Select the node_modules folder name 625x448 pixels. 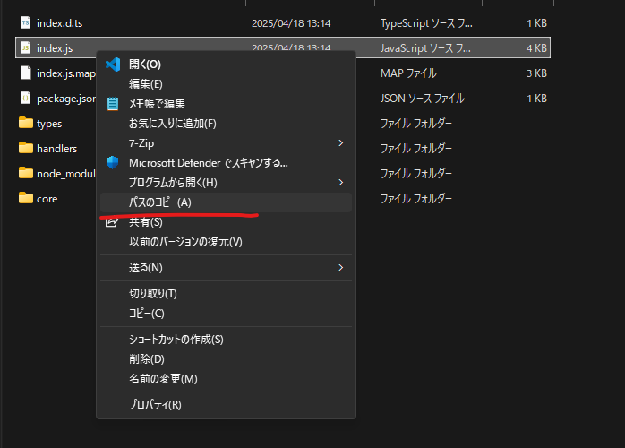coord(65,174)
